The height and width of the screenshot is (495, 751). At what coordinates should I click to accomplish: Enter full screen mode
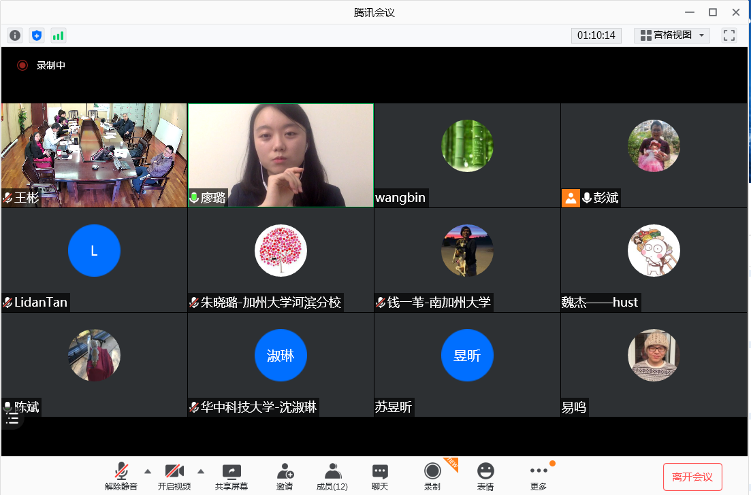point(729,35)
